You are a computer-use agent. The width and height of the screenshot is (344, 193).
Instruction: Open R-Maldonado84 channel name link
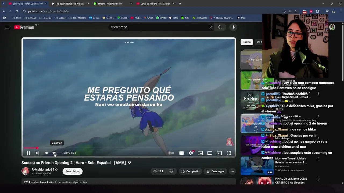pyautogui.click(x=43, y=170)
